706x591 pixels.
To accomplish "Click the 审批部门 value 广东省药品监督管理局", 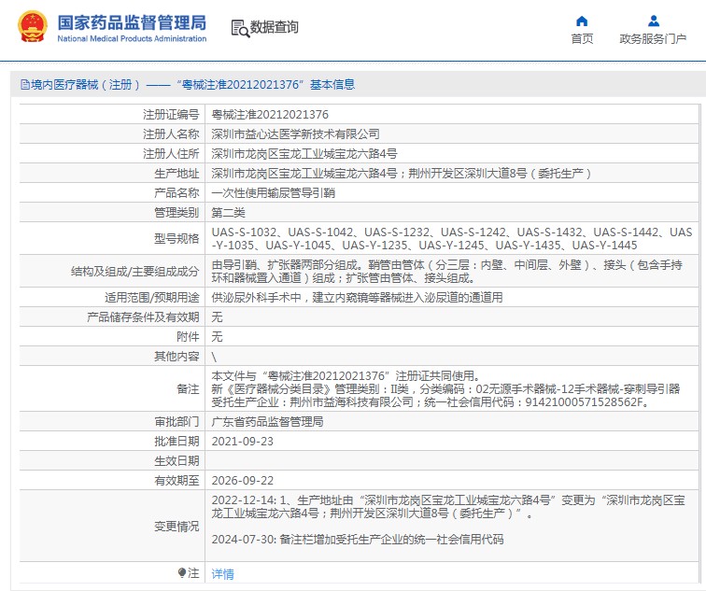I will pyautogui.click(x=268, y=421).
